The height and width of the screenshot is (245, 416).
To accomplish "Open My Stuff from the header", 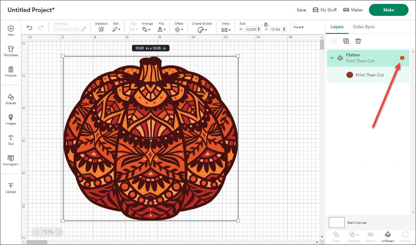I will (325, 10).
